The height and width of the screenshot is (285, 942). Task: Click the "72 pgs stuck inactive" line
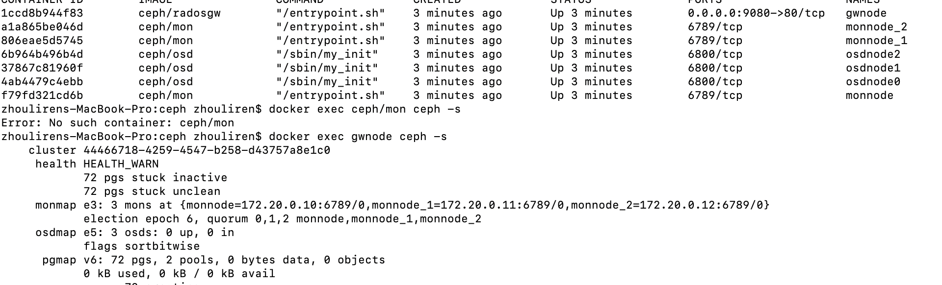click(x=156, y=178)
